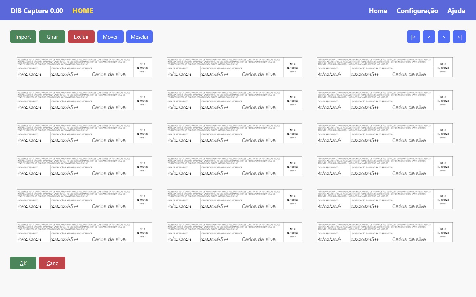Image resolution: width=476 pixels, height=297 pixels.
Task: Go to the previous page
Action: pyautogui.click(x=429, y=37)
